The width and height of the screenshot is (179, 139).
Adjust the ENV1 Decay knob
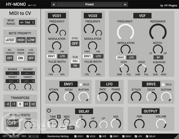pyautogui.click(x=69, y=97)
